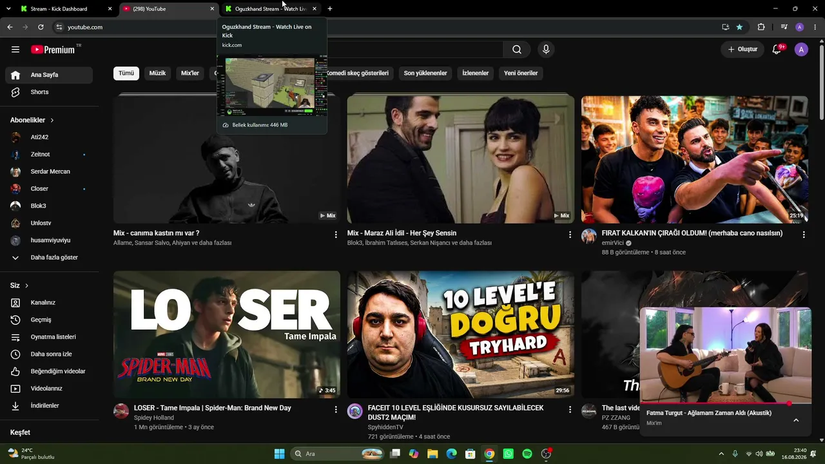Screen dimensions: 825x464
Task: Open WhatsApp from the taskbar
Action: click(x=509, y=454)
